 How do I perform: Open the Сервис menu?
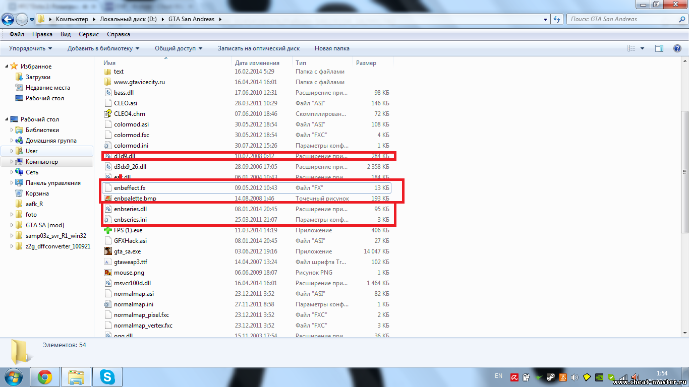click(x=89, y=34)
